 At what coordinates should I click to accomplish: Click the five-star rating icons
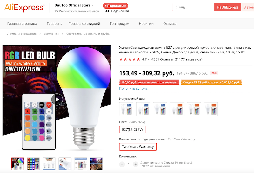(x=130, y=59)
